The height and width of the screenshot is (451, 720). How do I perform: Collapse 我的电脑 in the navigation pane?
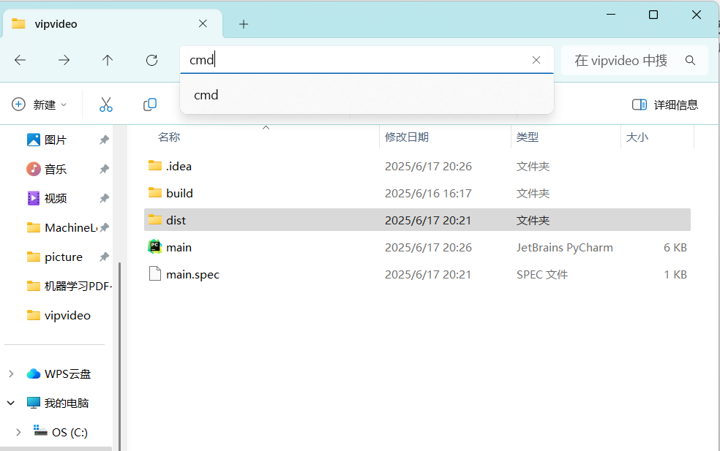tap(10, 403)
